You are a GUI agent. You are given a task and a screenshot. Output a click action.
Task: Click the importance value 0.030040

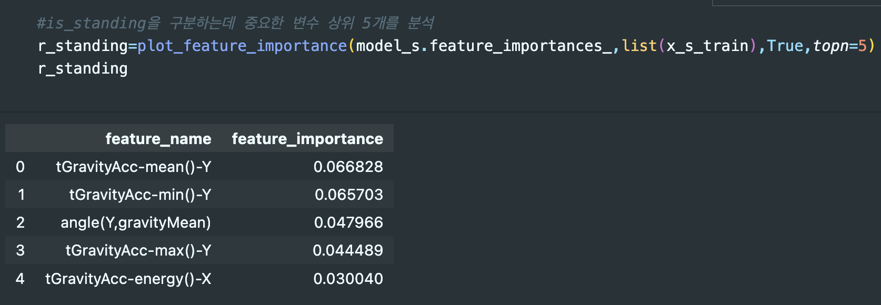pos(348,279)
